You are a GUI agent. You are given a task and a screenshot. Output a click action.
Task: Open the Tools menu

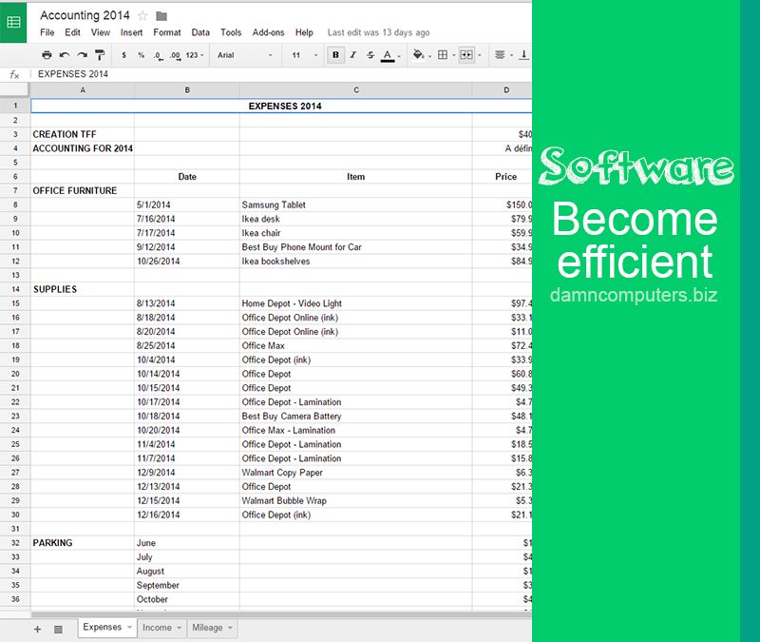(231, 32)
